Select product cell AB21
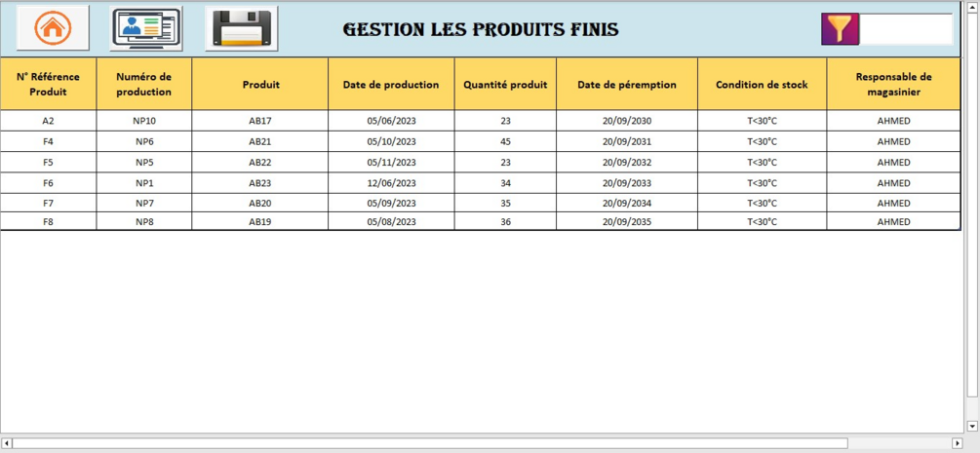This screenshot has width=980, height=453. click(x=260, y=142)
